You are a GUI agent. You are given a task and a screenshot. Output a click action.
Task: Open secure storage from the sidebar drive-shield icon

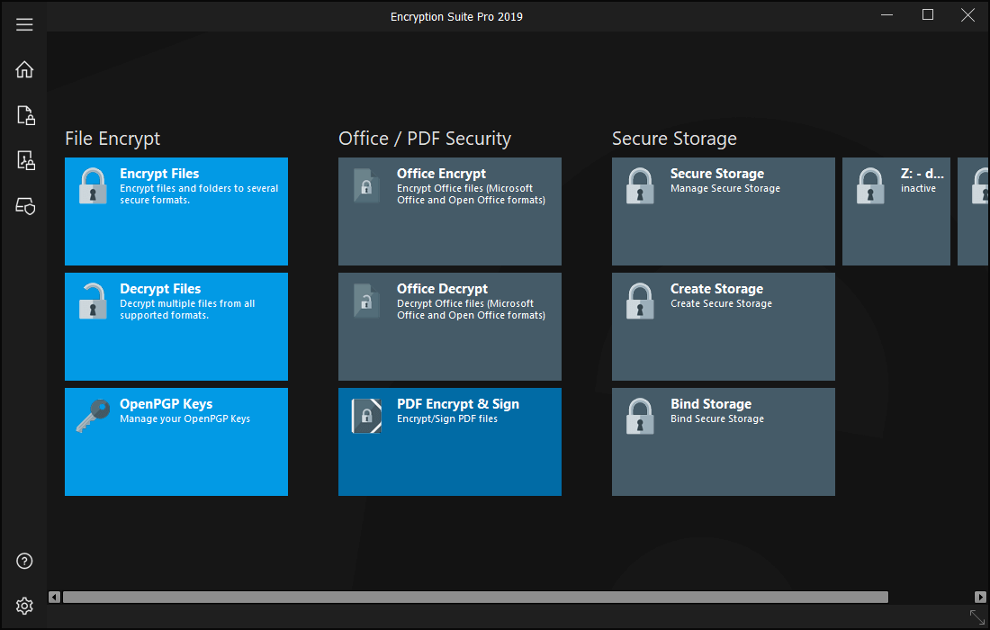pyautogui.click(x=25, y=206)
